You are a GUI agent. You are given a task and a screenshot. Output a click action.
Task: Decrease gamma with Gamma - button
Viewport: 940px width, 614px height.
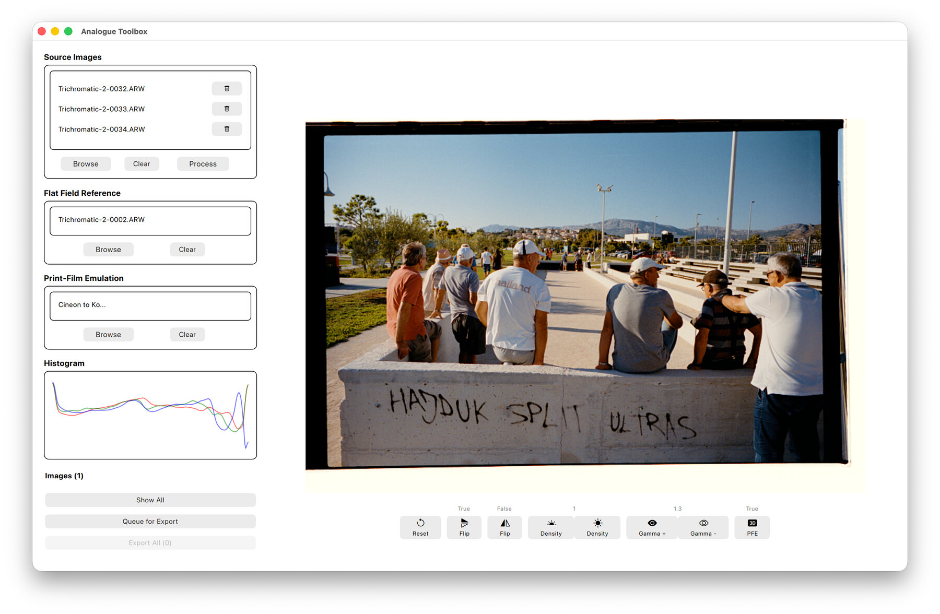click(703, 527)
